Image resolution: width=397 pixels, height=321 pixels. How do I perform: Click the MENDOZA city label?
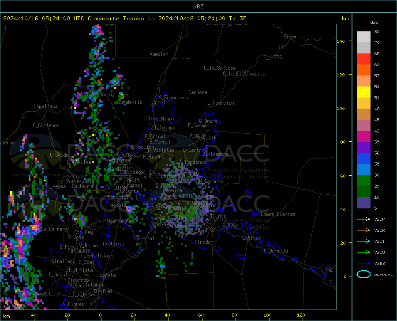click(x=118, y=162)
